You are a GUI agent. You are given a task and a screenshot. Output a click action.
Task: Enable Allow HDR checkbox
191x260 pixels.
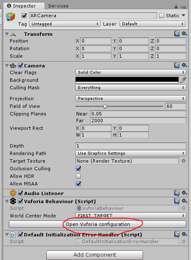(x=78, y=176)
